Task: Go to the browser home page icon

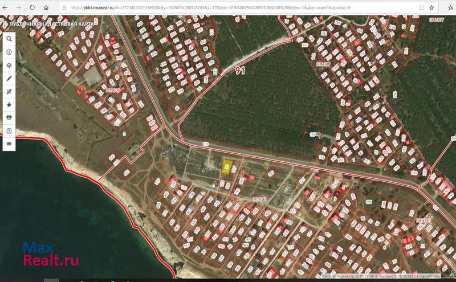Action: (x=46, y=8)
